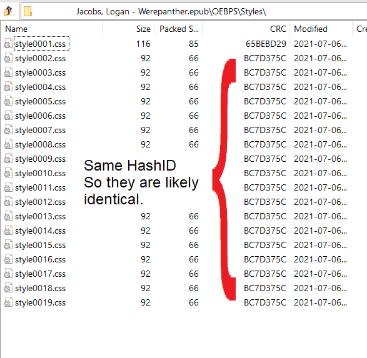Select file name style0012.css
This screenshot has height=358, width=367.
click(x=40, y=202)
